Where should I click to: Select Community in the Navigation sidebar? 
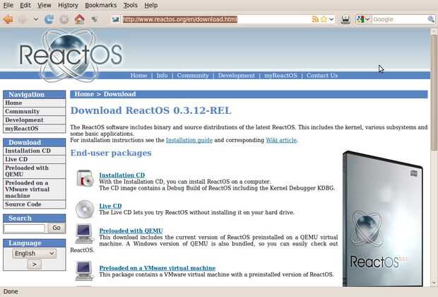(x=35, y=111)
